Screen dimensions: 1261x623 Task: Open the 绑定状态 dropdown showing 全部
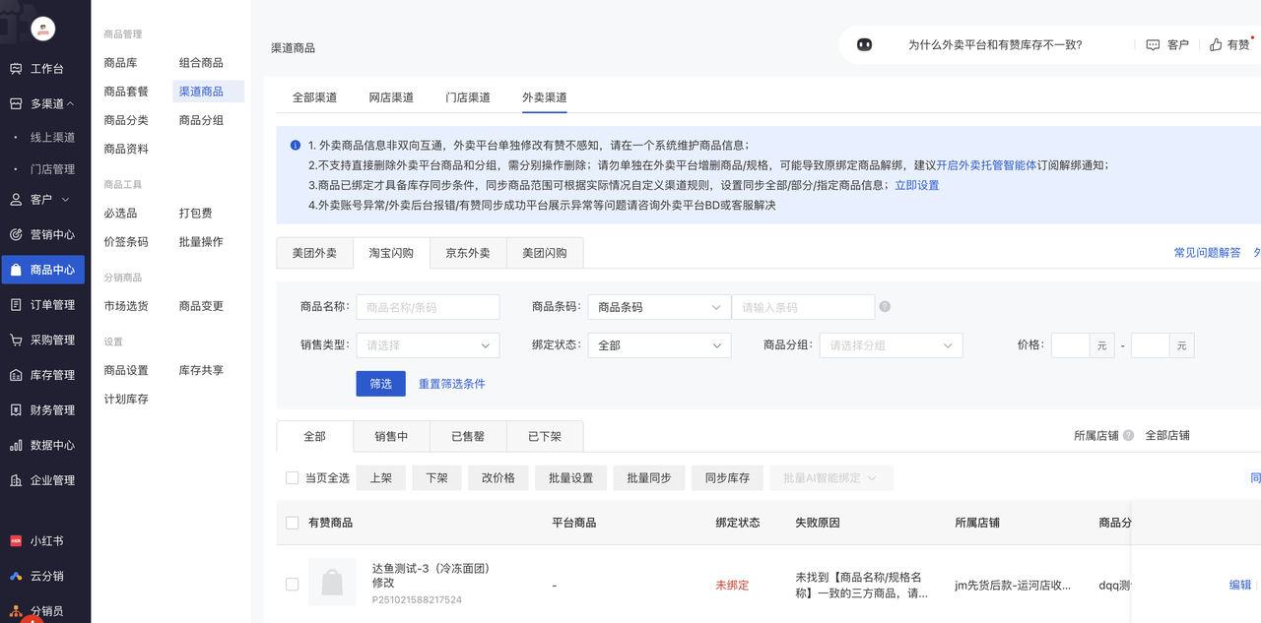[659, 345]
